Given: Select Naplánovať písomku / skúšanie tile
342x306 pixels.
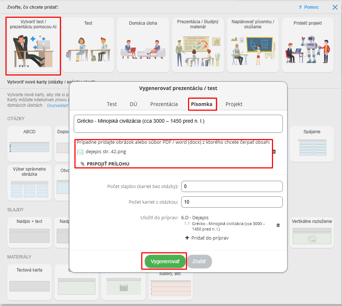Looking at the screenshot, I should 253,45.
